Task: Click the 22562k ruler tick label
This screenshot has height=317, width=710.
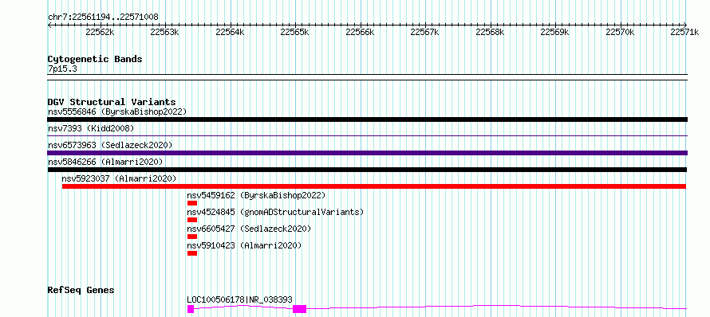Action: (100, 32)
